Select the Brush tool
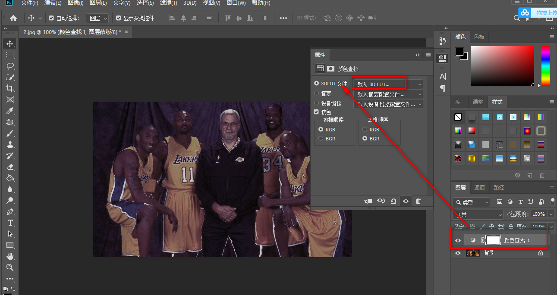This screenshot has height=295, width=557. point(10,133)
